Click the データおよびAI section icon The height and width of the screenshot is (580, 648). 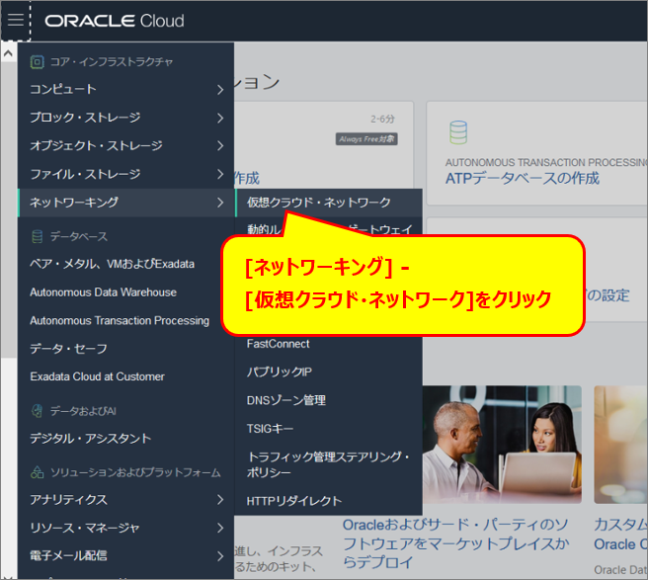tap(38, 411)
